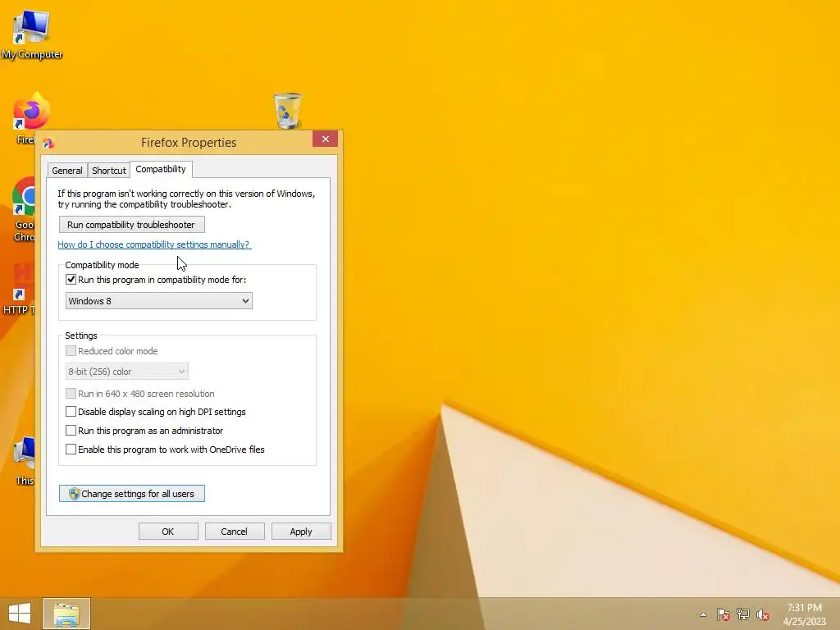Select the Compatibility tab

pyautogui.click(x=161, y=169)
